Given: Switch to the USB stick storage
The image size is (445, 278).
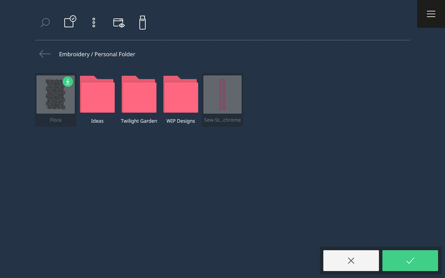Looking at the screenshot, I should (142, 23).
